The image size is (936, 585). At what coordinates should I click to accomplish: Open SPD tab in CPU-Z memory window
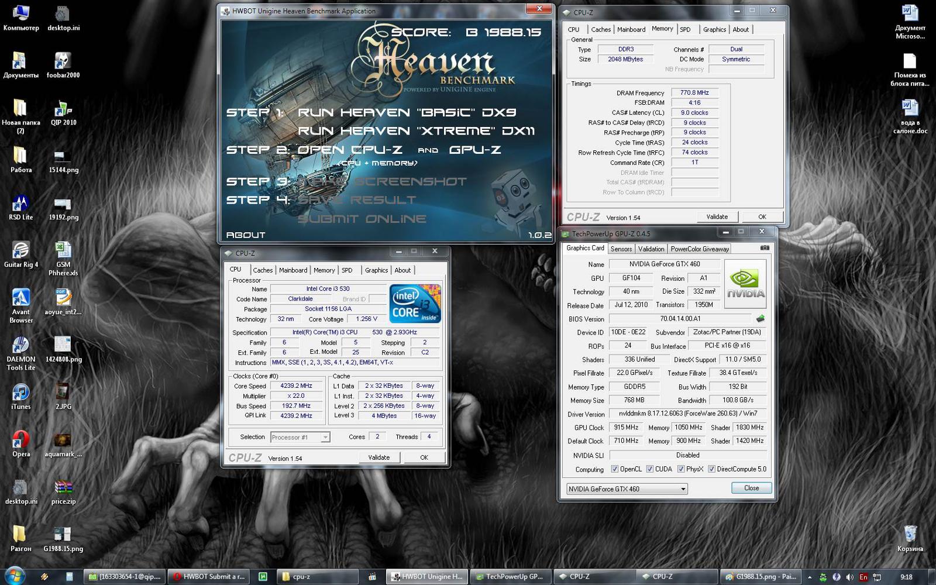[685, 29]
